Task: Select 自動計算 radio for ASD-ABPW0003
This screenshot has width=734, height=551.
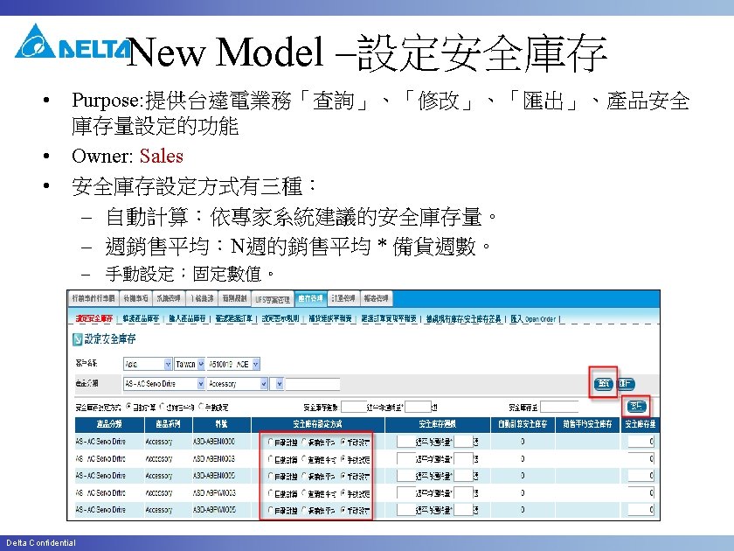Action: pos(271,492)
